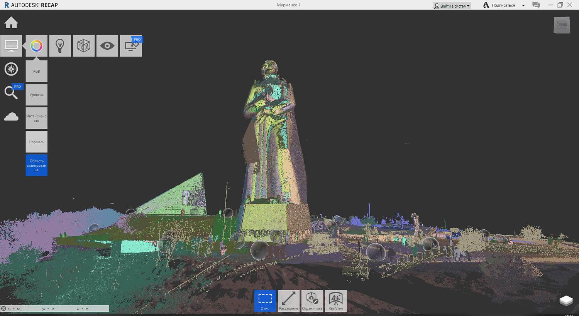Open the Войти в систем sign-in dropdown
This screenshot has width=579, height=316.
pyautogui.click(x=452, y=6)
